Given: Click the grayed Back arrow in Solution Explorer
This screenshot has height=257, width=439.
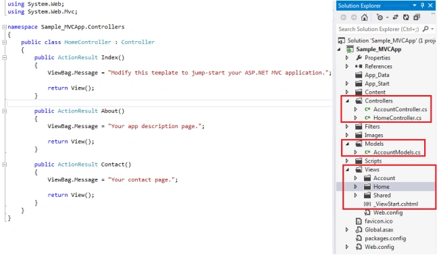Looking at the screenshot, I should [343, 18].
